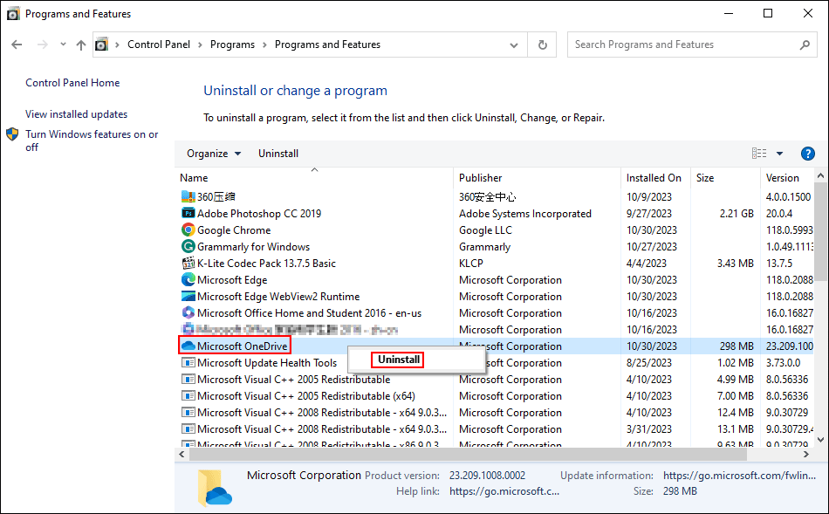Click the Microsoft Edge browser icon
829x514 pixels.
(188, 279)
